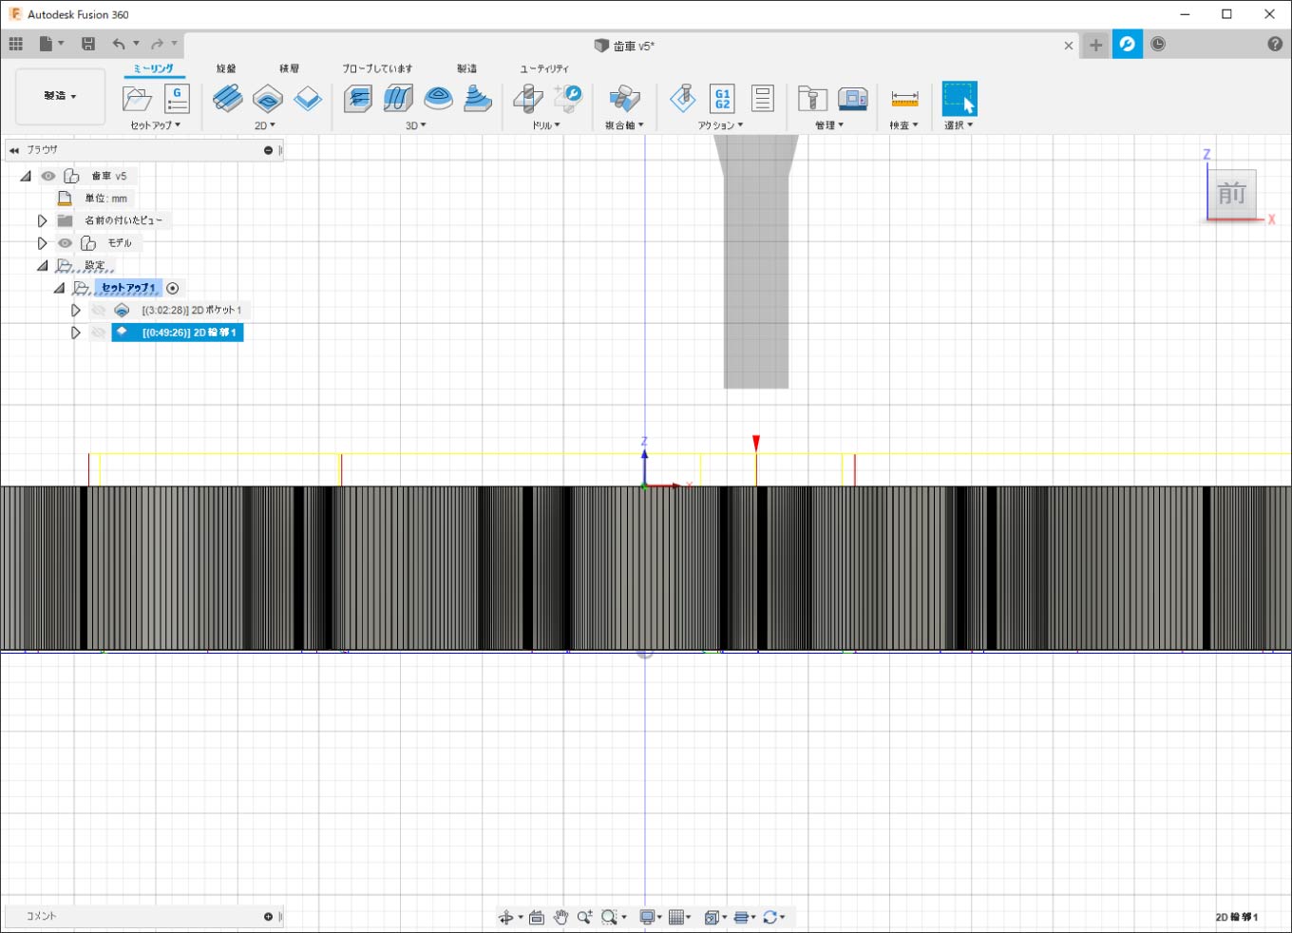This screenshot has width=1292, height=933.
Task: Switch to the 旋盤 ribbon tab
Action: point(226,68)
